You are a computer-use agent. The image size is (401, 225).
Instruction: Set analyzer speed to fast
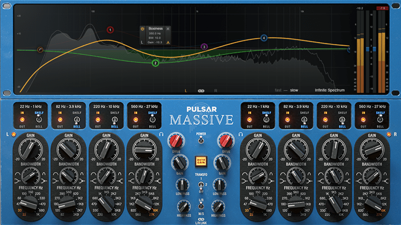point(278,90)
